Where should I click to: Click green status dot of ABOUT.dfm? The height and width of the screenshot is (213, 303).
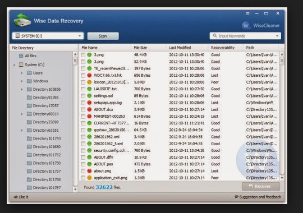[x=89, y=158]
